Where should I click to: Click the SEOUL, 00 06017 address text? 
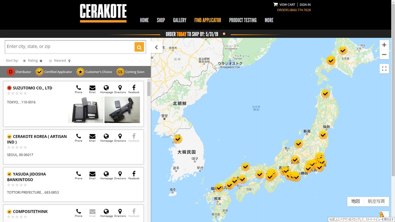click(x=20, y=155)
